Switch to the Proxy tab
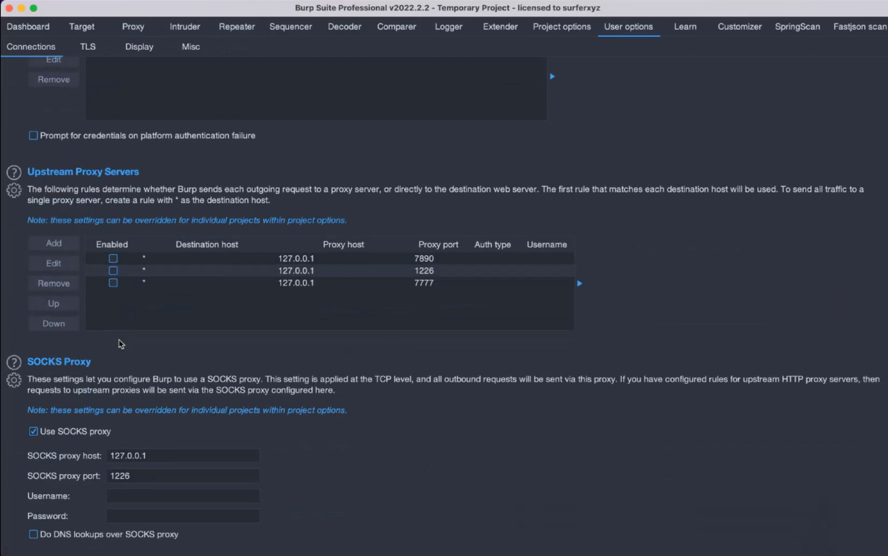This screenshot has height=556, width=888. pos(133,26)
